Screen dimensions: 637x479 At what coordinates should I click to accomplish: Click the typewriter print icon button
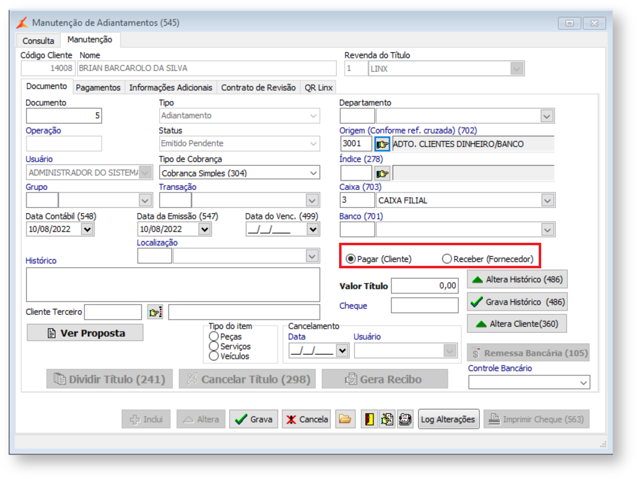point(405,419)
